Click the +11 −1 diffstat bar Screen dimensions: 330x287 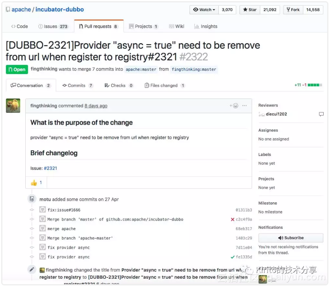(x=308, y=85)
